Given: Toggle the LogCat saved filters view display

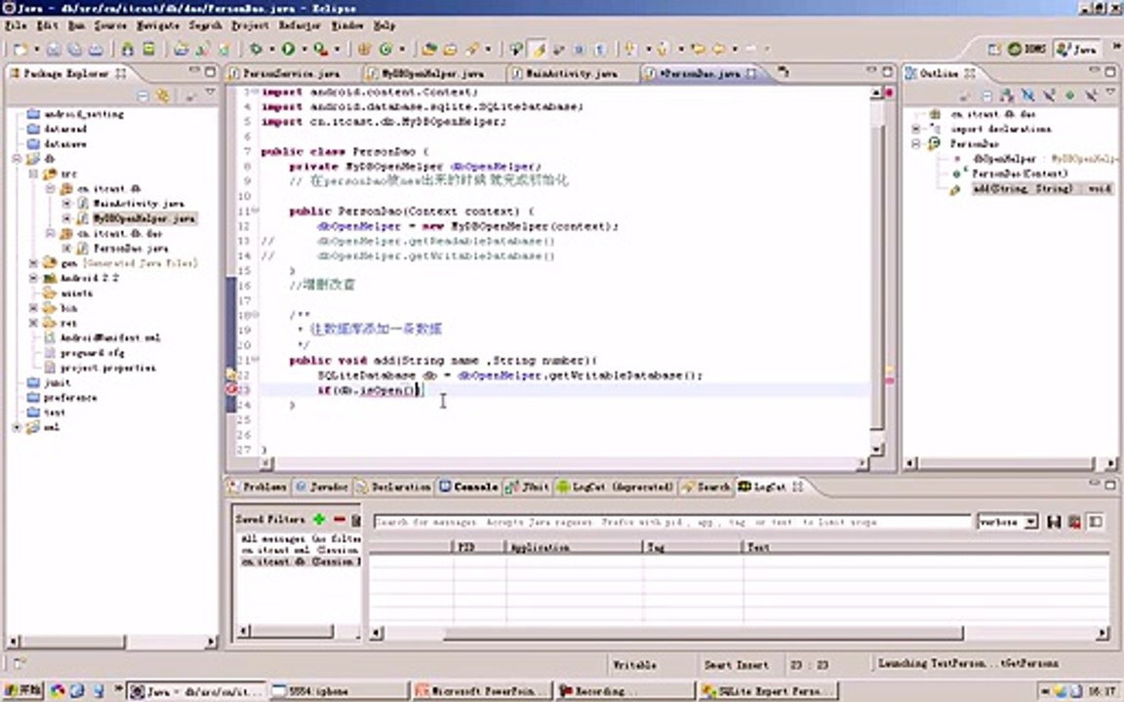Looking at the screenshot, I should click(1096, 522).
